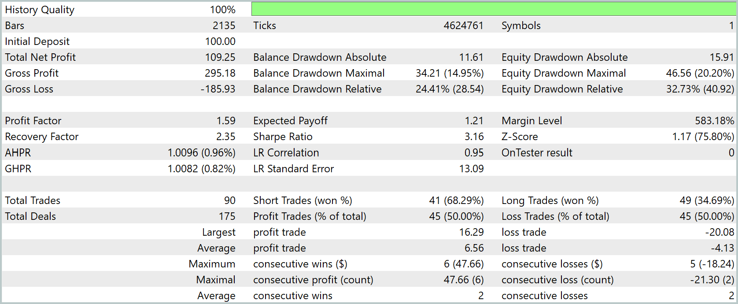Select the Z-Score label
This screenshot has width=738, height=304.
(x=520, y=137)
